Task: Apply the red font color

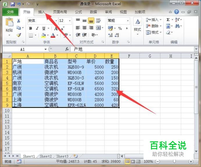Action: (x=53, y=35)
